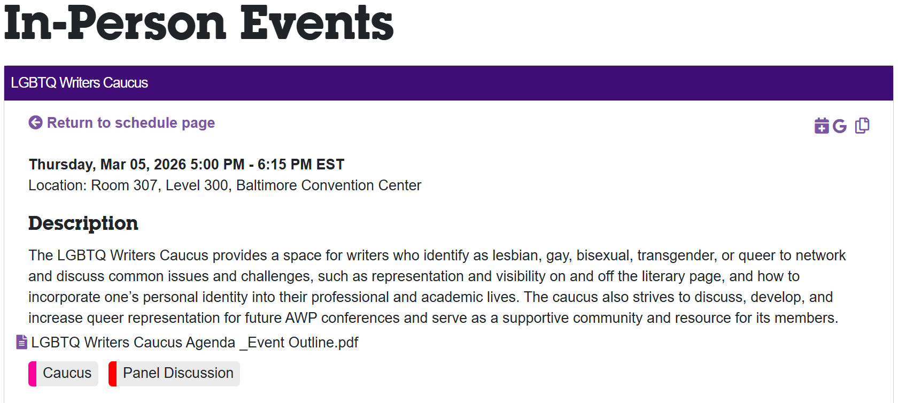The height and width of the screenshot is (403, 898).
Task: Click the purple LGBTQ Writers Caucus title bar
Action: 448,83
